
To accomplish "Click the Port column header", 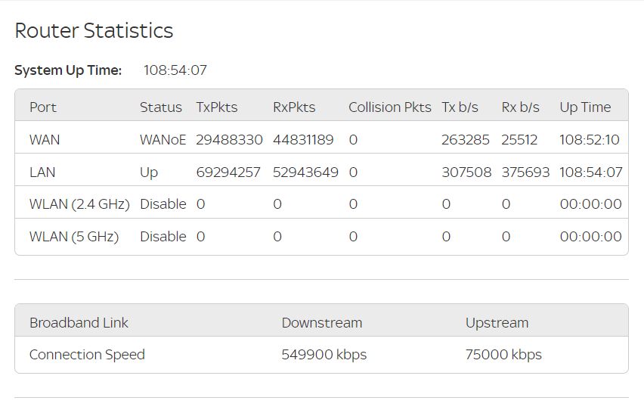I will coord(43,107).
